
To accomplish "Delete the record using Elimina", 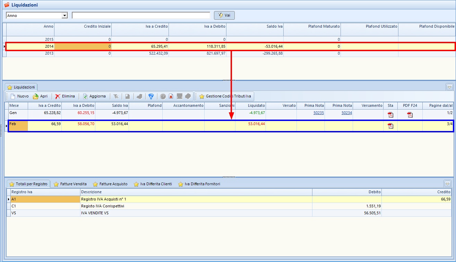I will pos(65,96).
